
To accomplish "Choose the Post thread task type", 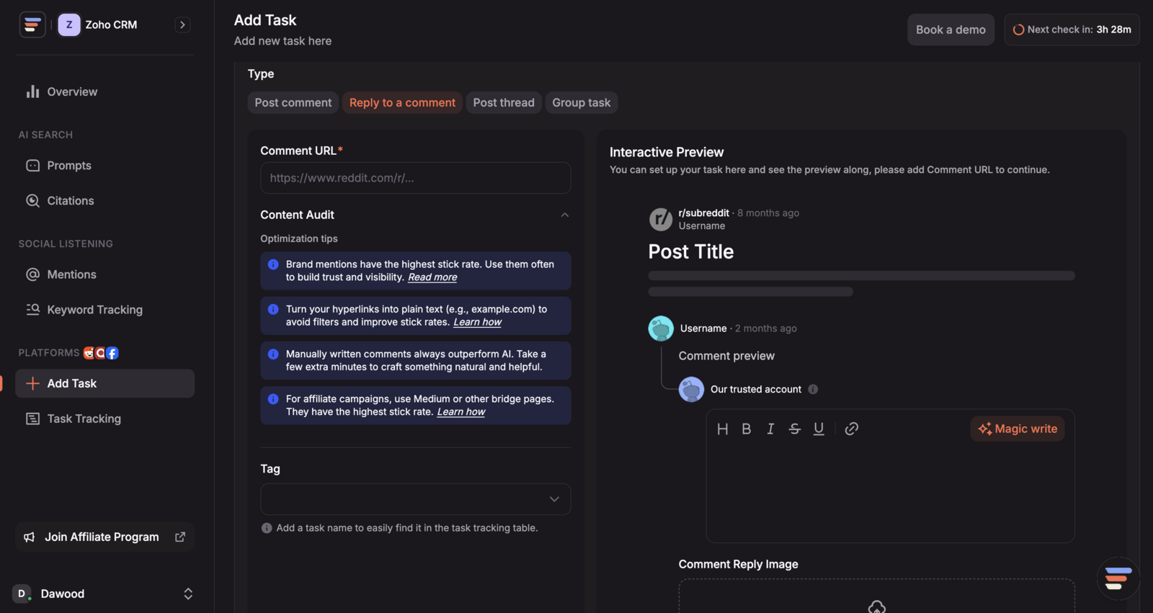I will [x=504, y=102].
